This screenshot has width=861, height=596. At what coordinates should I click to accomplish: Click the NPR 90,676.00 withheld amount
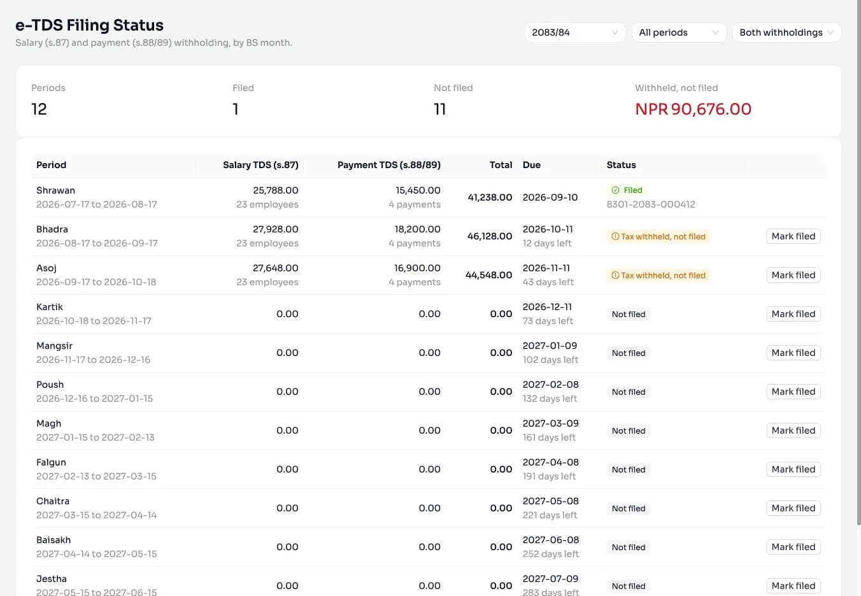[x=693, y=109]
